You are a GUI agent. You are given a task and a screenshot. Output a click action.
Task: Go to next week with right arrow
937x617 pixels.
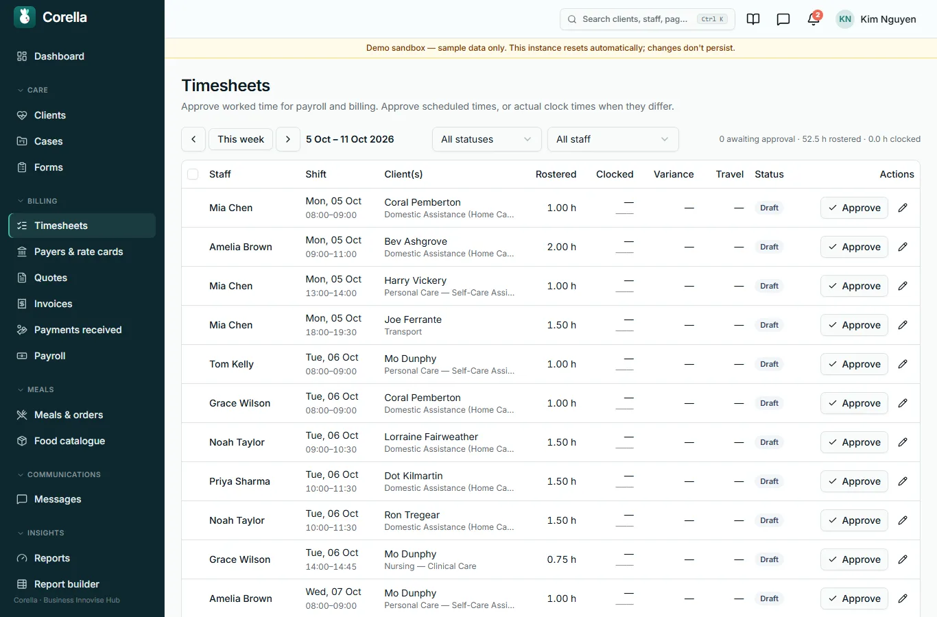point(288,139)
